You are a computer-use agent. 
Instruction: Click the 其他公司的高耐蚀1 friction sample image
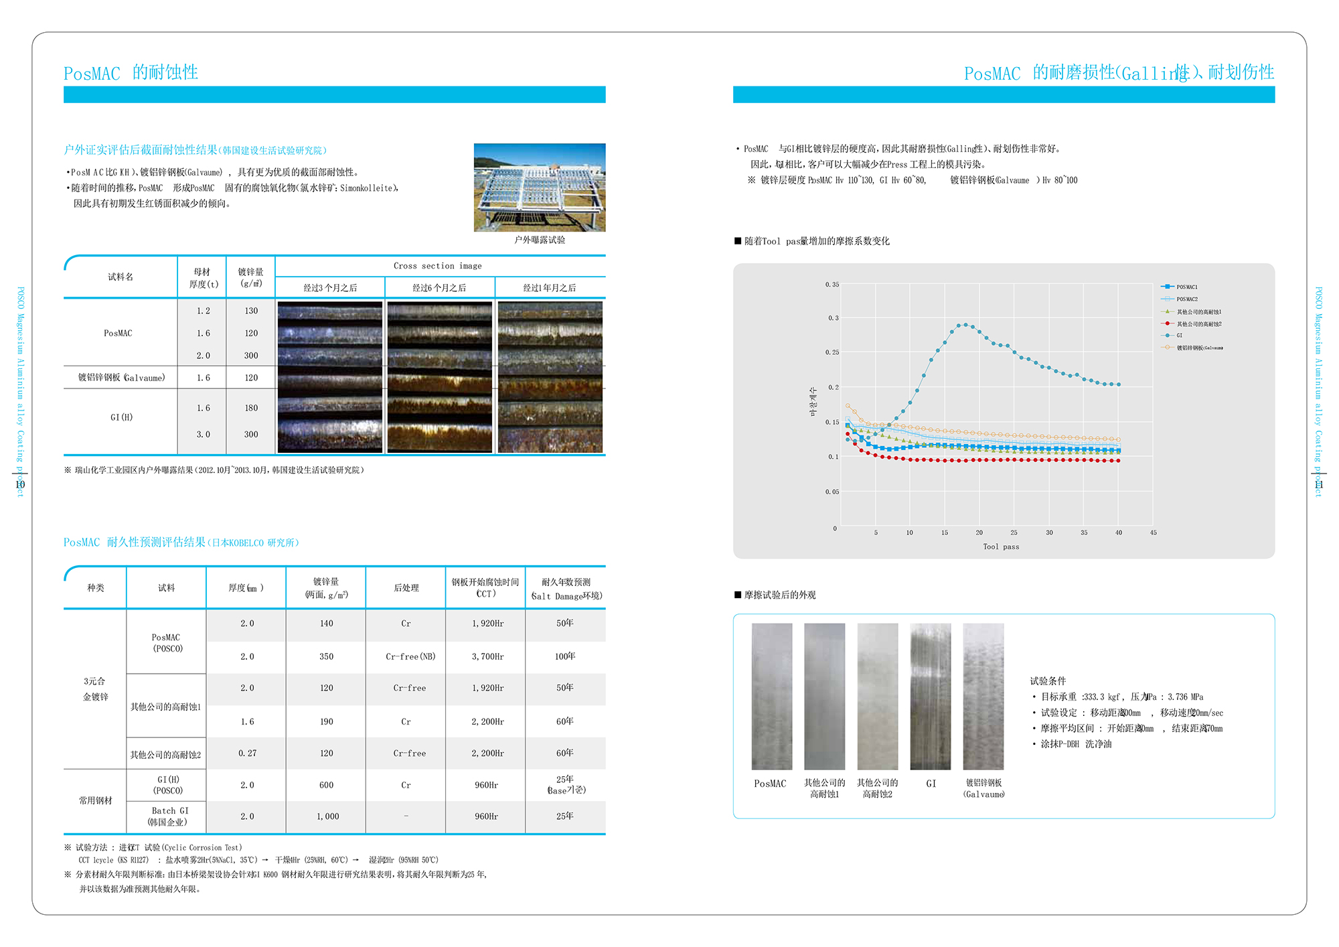[x=825, y=697]
